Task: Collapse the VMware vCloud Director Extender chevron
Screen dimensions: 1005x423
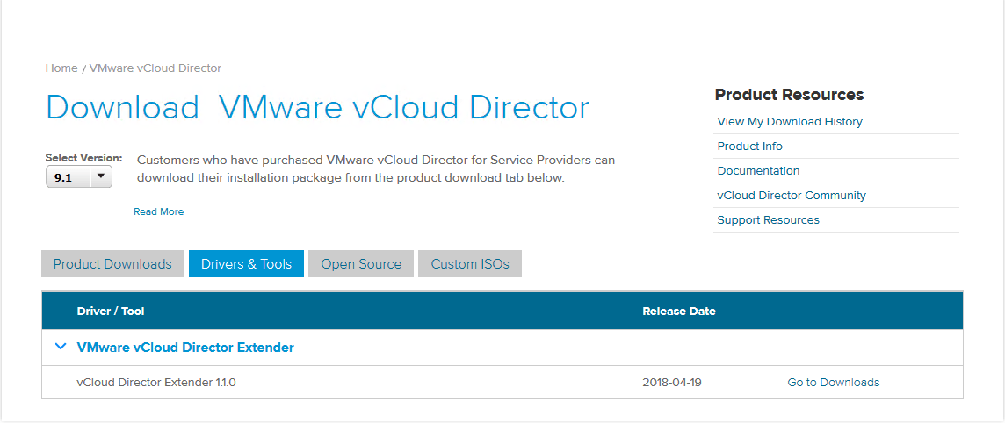Action: coord(61,347)
